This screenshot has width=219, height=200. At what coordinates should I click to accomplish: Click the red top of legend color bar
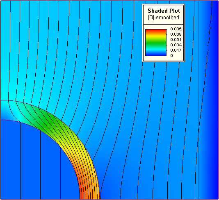coord(156,31)
